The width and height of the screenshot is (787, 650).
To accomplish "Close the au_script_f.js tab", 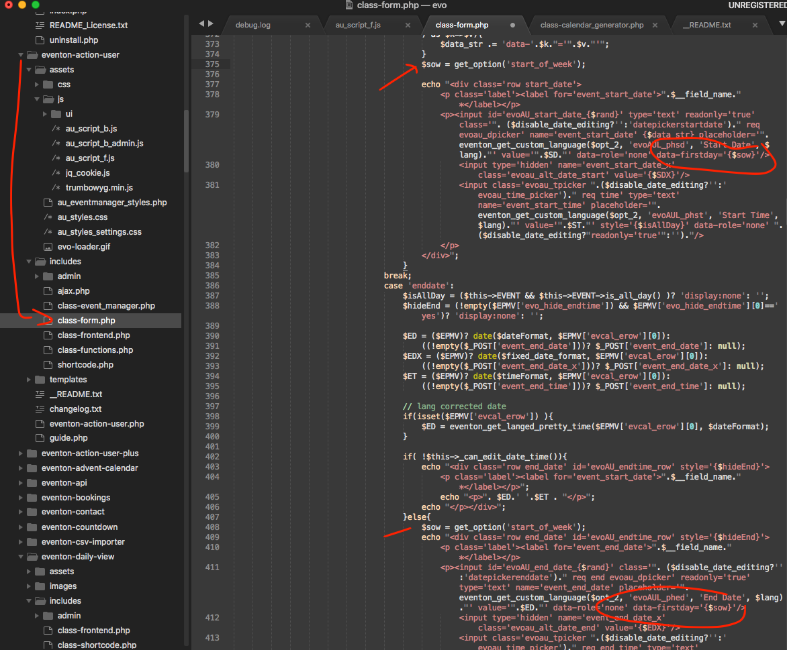I will [408, 25].
